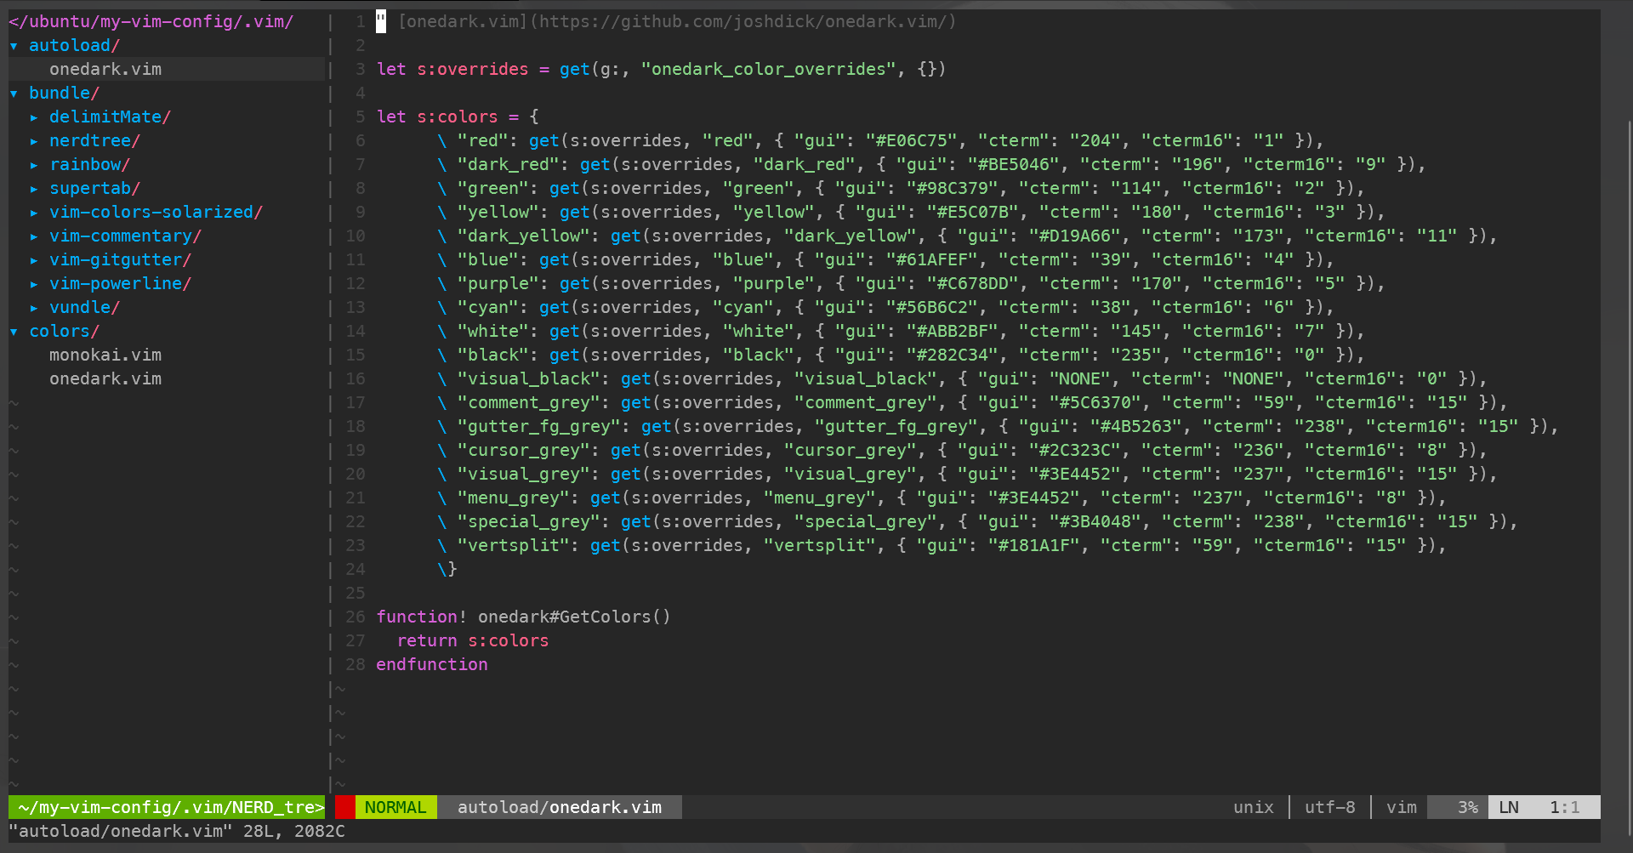Click the NORMAL mode indicator
This screenshot has height=853, width=1633.
pos(395,807)
